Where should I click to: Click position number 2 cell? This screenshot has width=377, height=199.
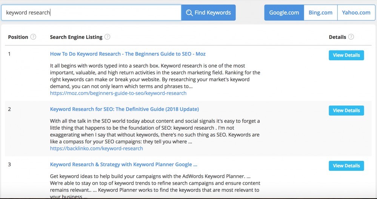tap(9, 109)
